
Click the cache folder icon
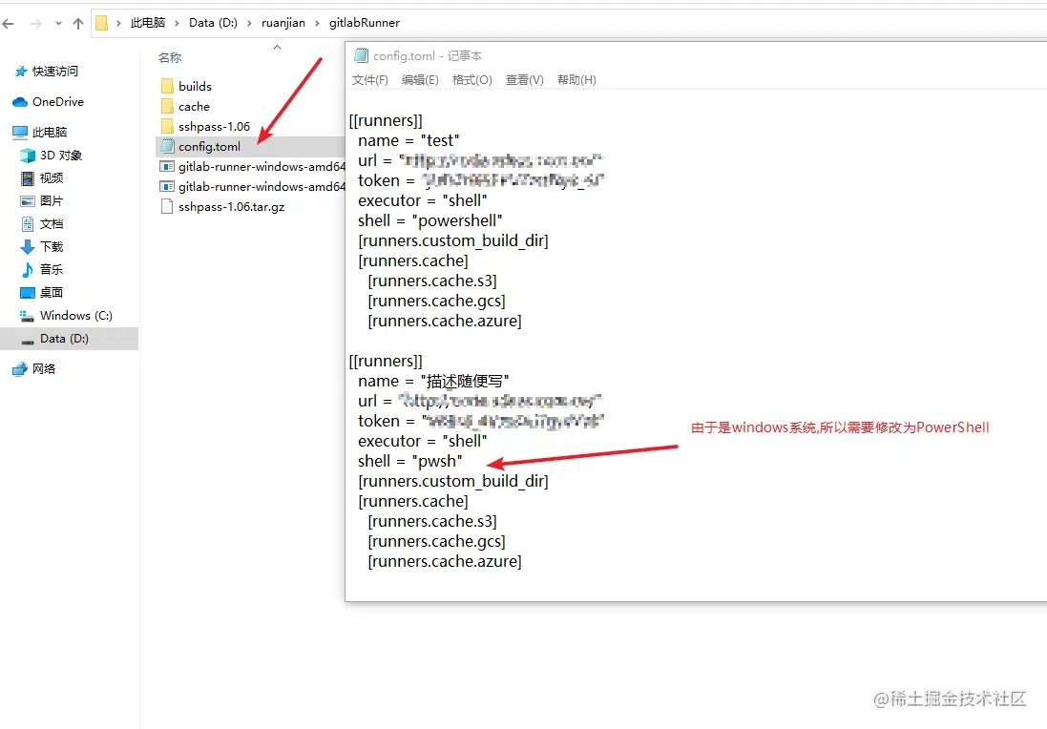[167, 106]
